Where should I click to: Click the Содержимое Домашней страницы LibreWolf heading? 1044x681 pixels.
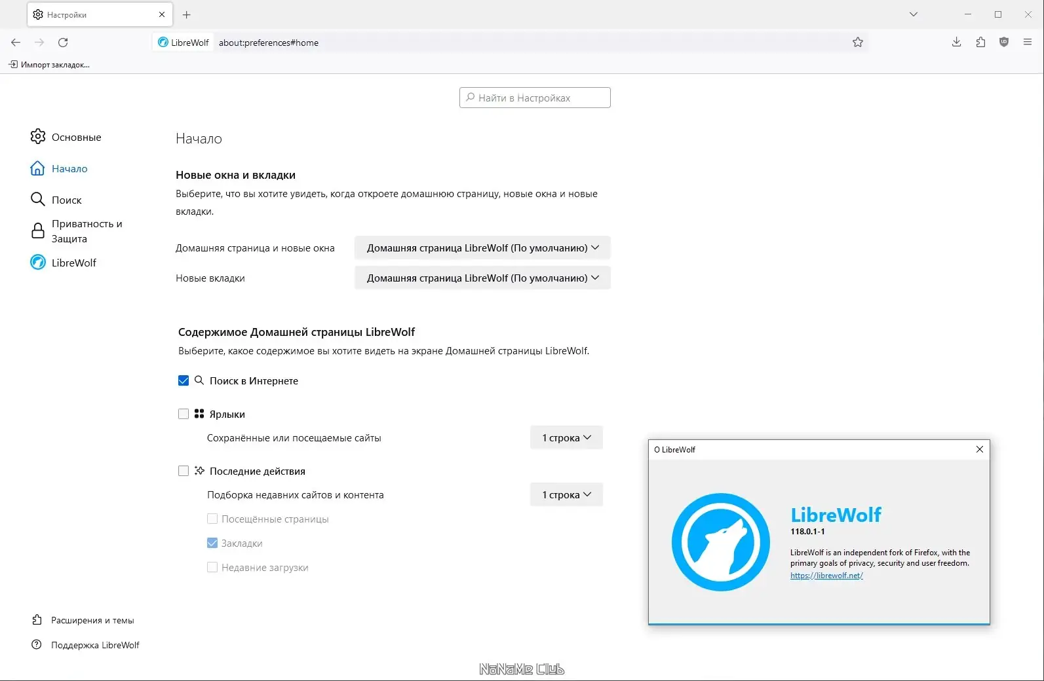click(x=296, y=332)
